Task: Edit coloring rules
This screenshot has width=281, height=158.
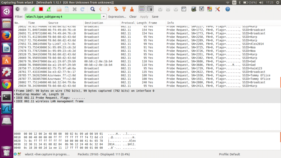Action: [209, 9]
